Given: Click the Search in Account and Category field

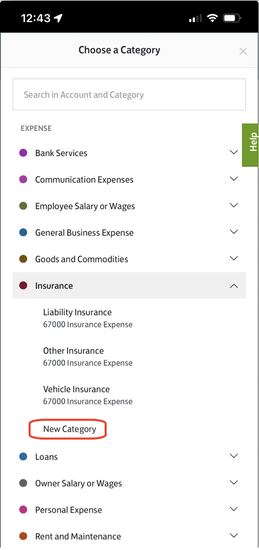Looking at the screenshot, I should [x=129, y=95].
